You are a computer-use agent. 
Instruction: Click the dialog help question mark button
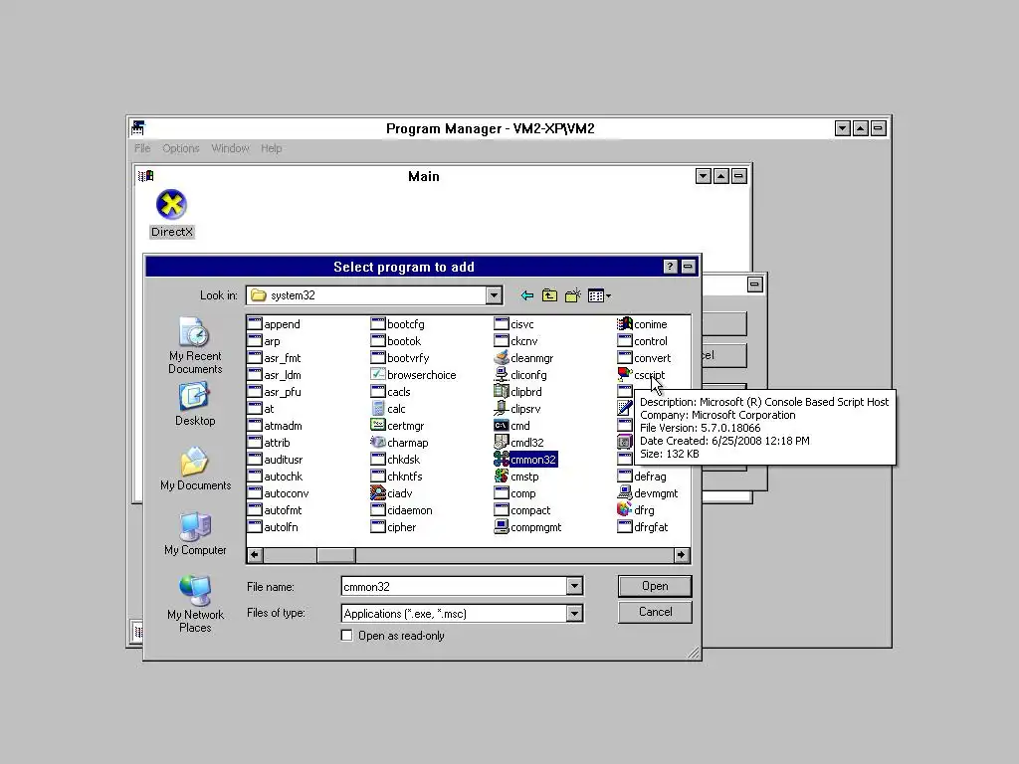[670, 267]
